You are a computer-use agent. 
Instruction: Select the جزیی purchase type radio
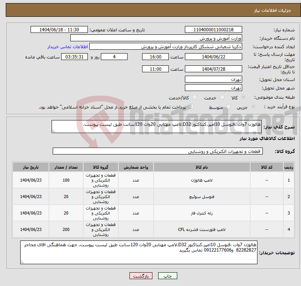pyautogui.click(x=253, y=106)
